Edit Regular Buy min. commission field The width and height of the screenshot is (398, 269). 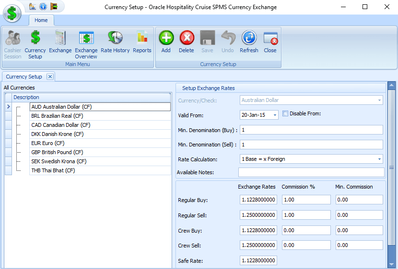coord(359,200)
